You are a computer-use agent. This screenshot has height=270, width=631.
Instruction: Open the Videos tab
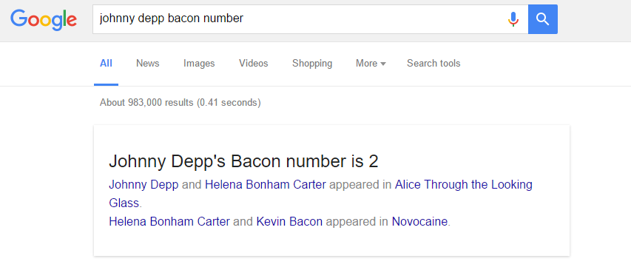(254, 64)
